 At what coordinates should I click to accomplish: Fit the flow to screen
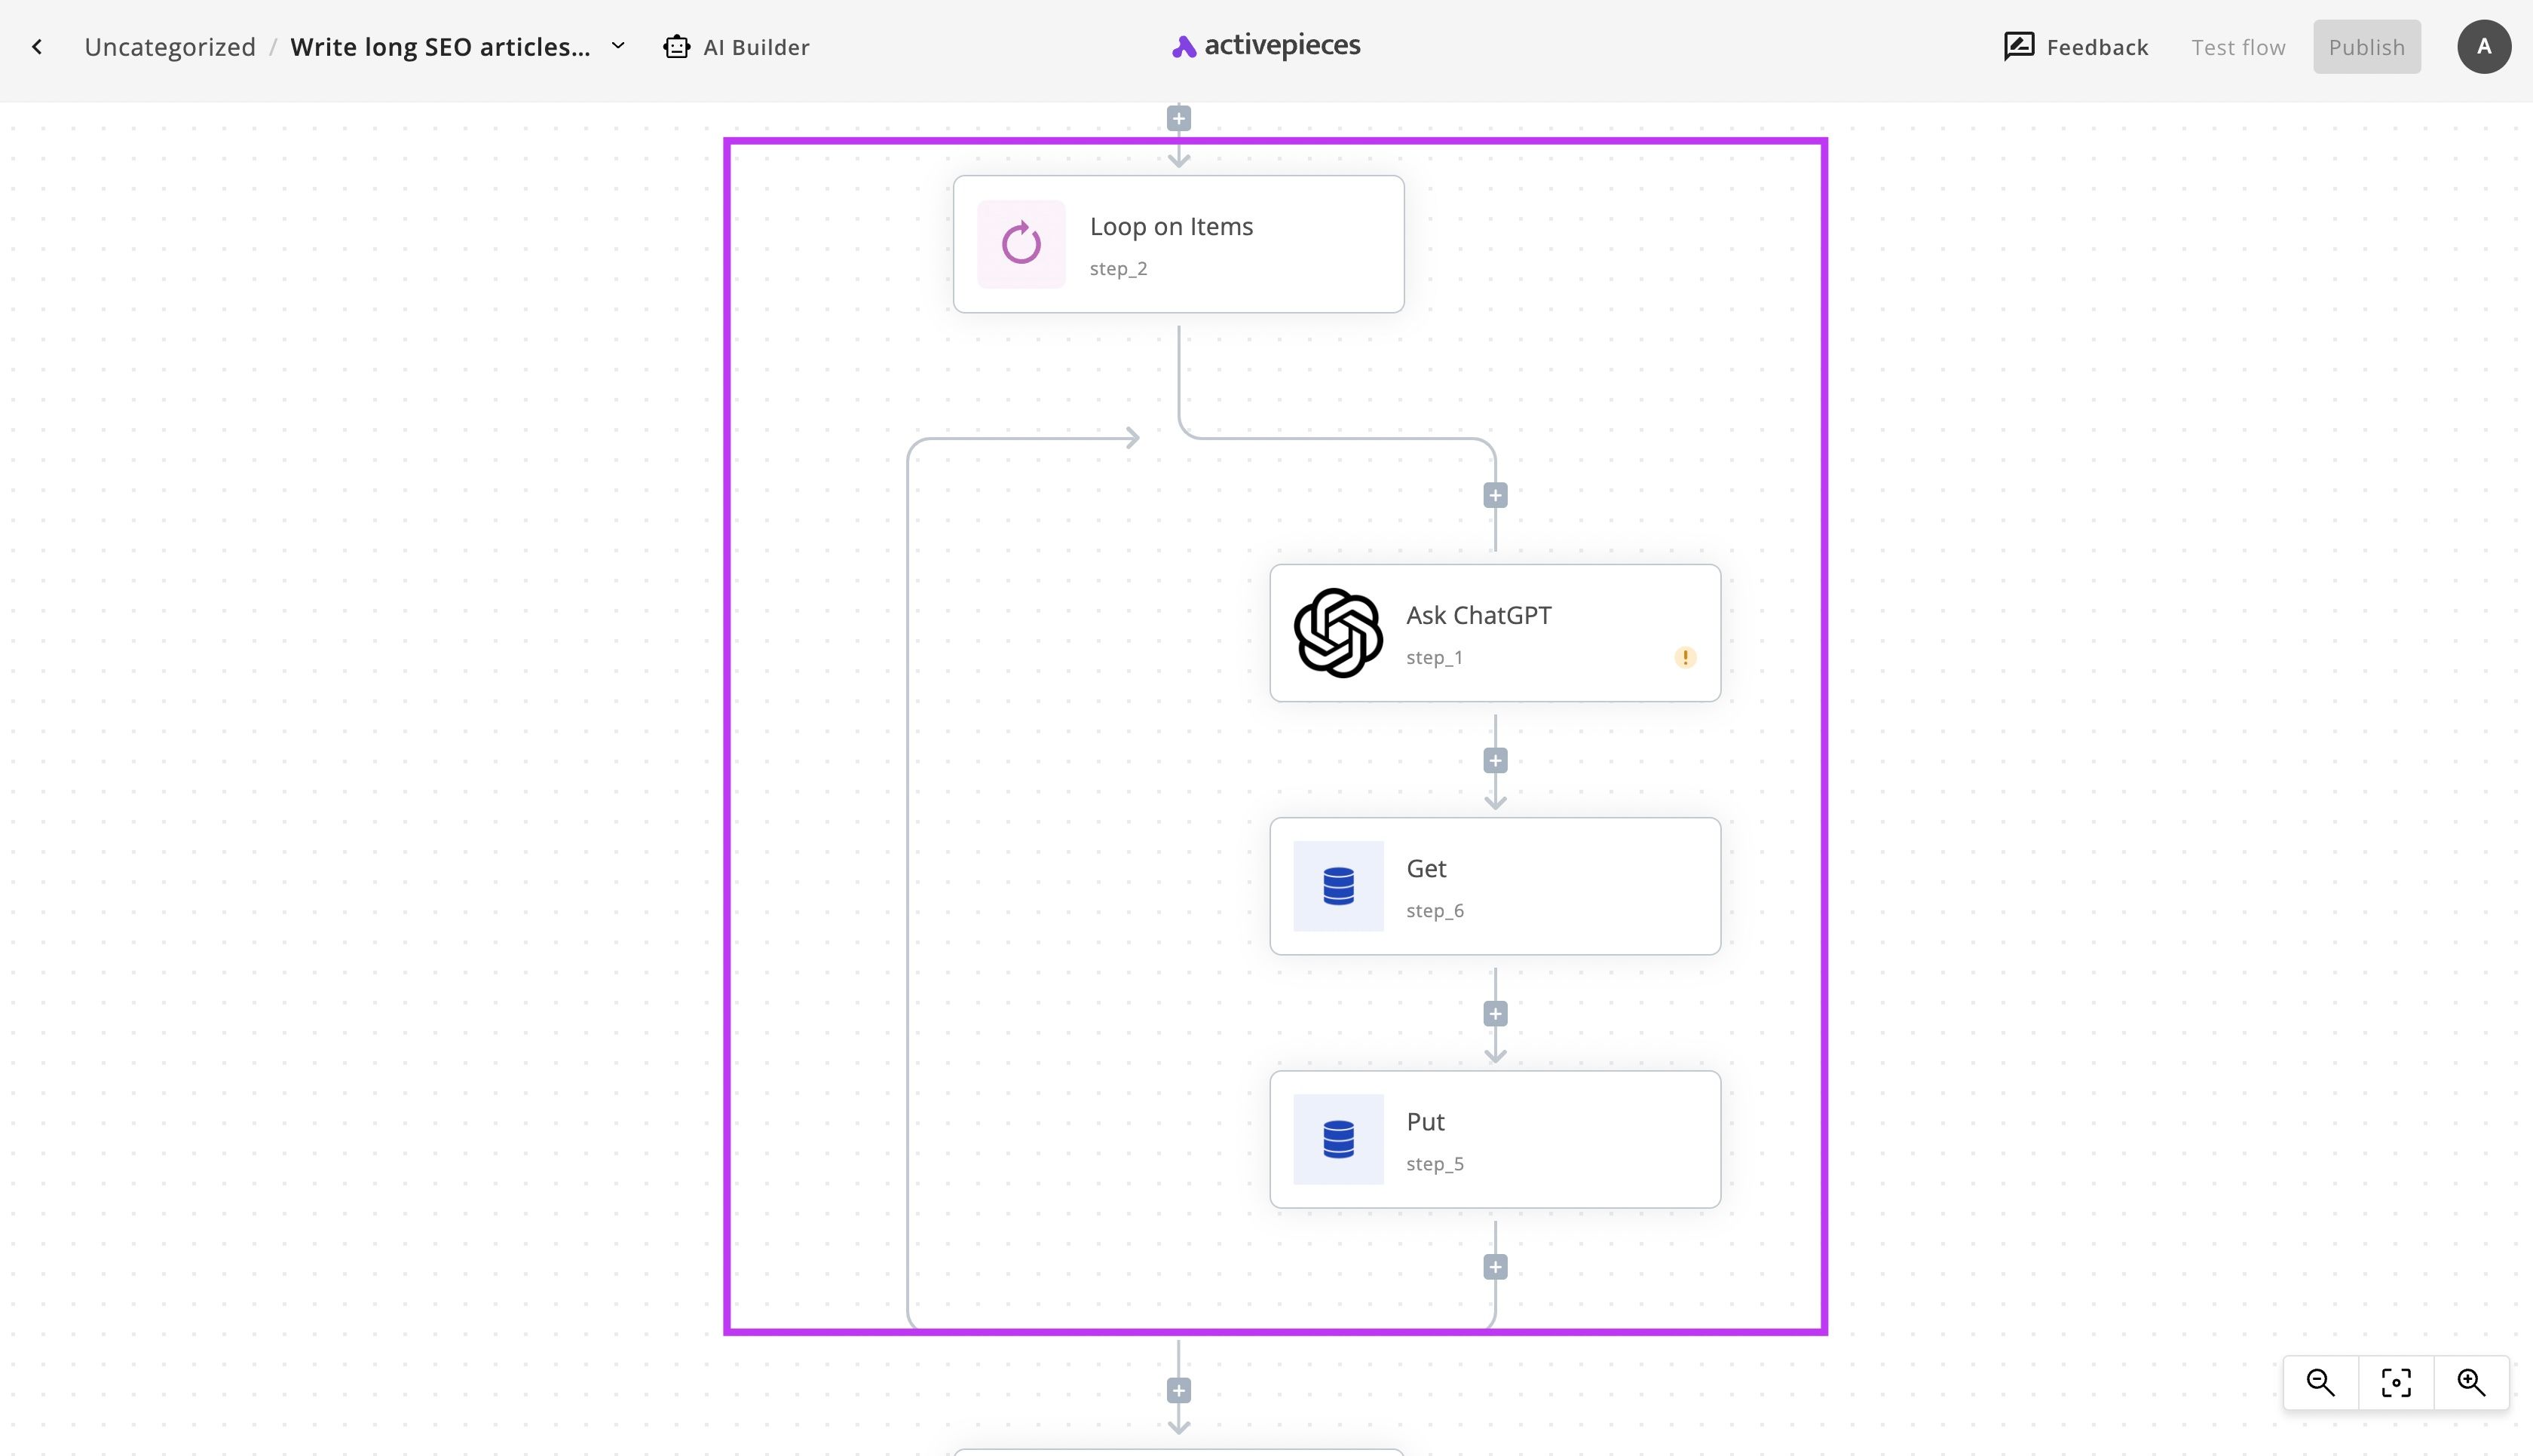point(2396,1383)
